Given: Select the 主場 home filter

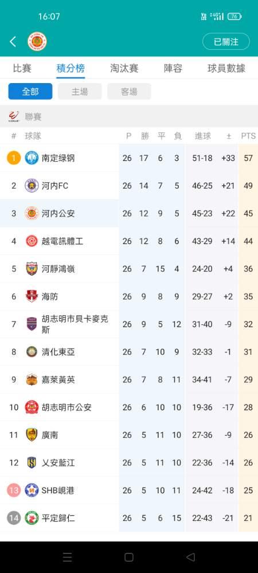Looking at the screenshot, I should [80, 91].
